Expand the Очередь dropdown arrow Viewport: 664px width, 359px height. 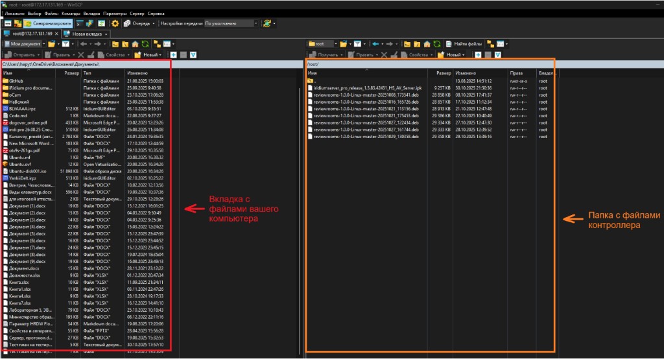click(x=153, y=24)
